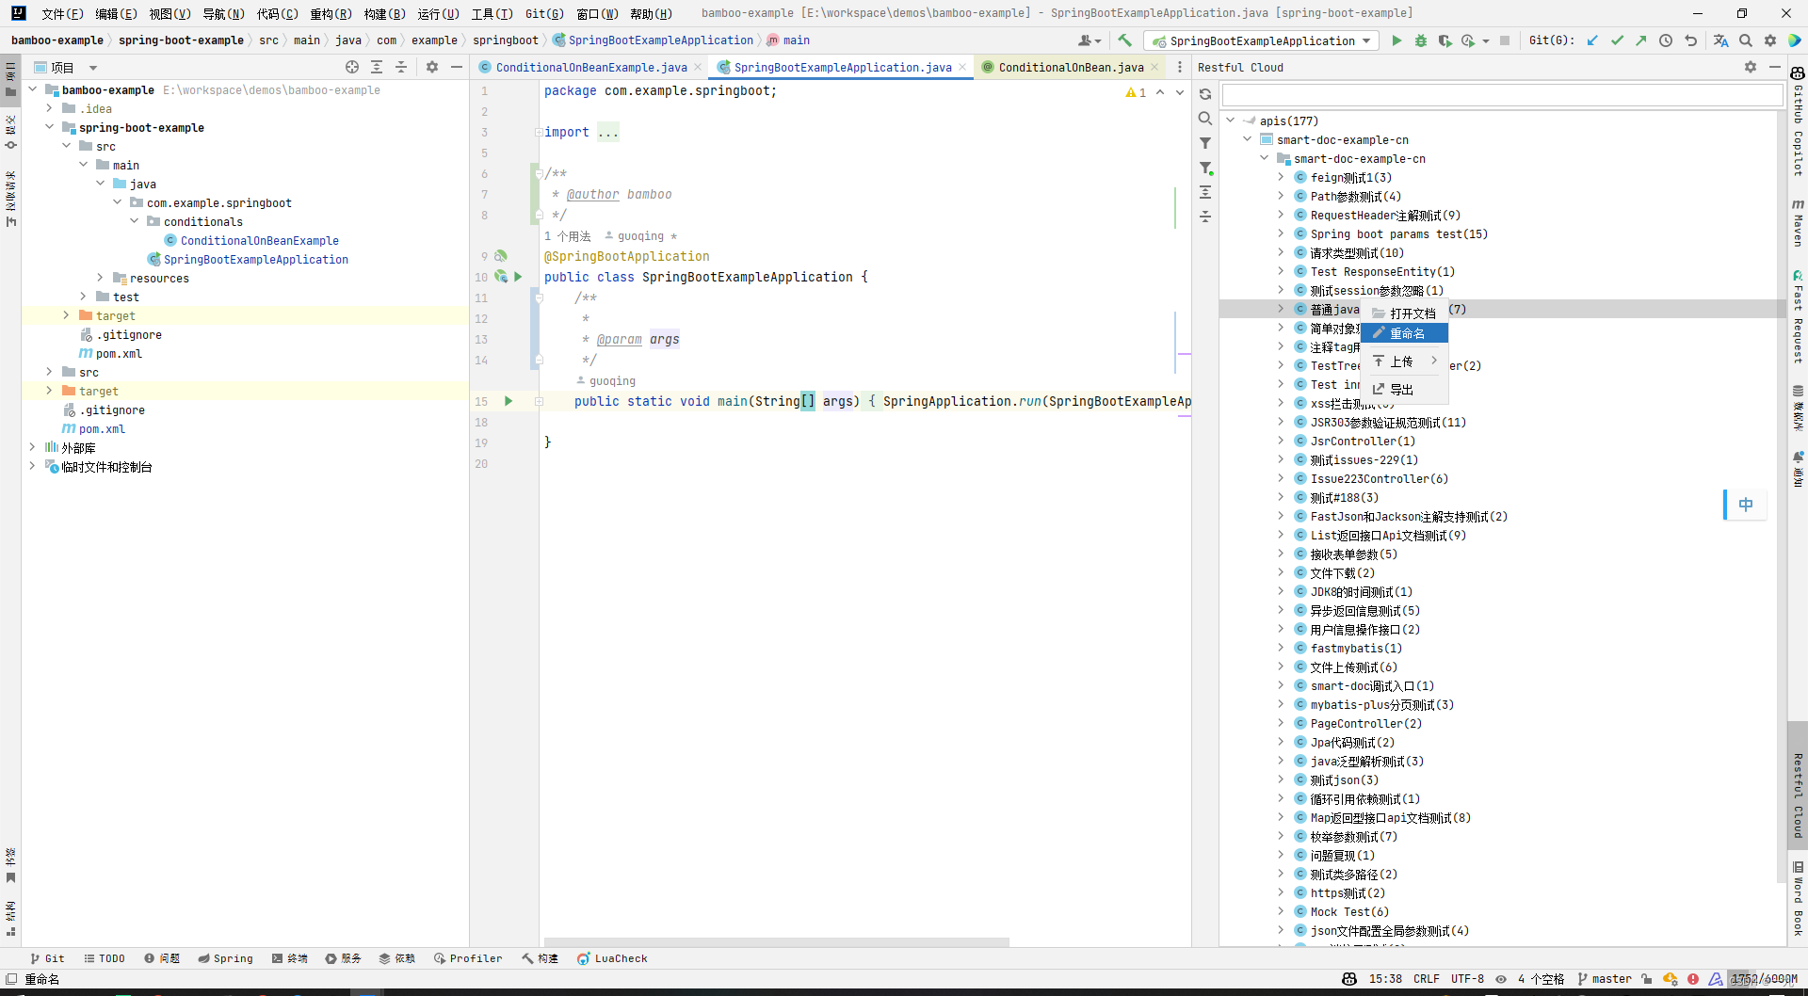Click the filter funnel in Restful Cloud panel

1205,143
